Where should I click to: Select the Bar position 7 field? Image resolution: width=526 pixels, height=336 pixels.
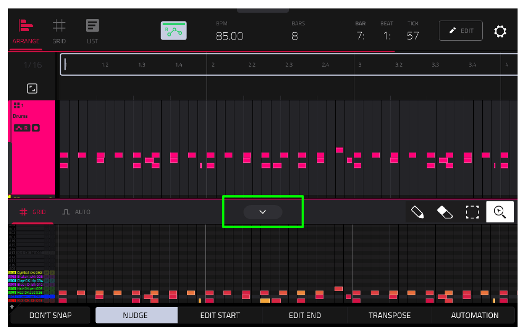click(x=360, y=35)
